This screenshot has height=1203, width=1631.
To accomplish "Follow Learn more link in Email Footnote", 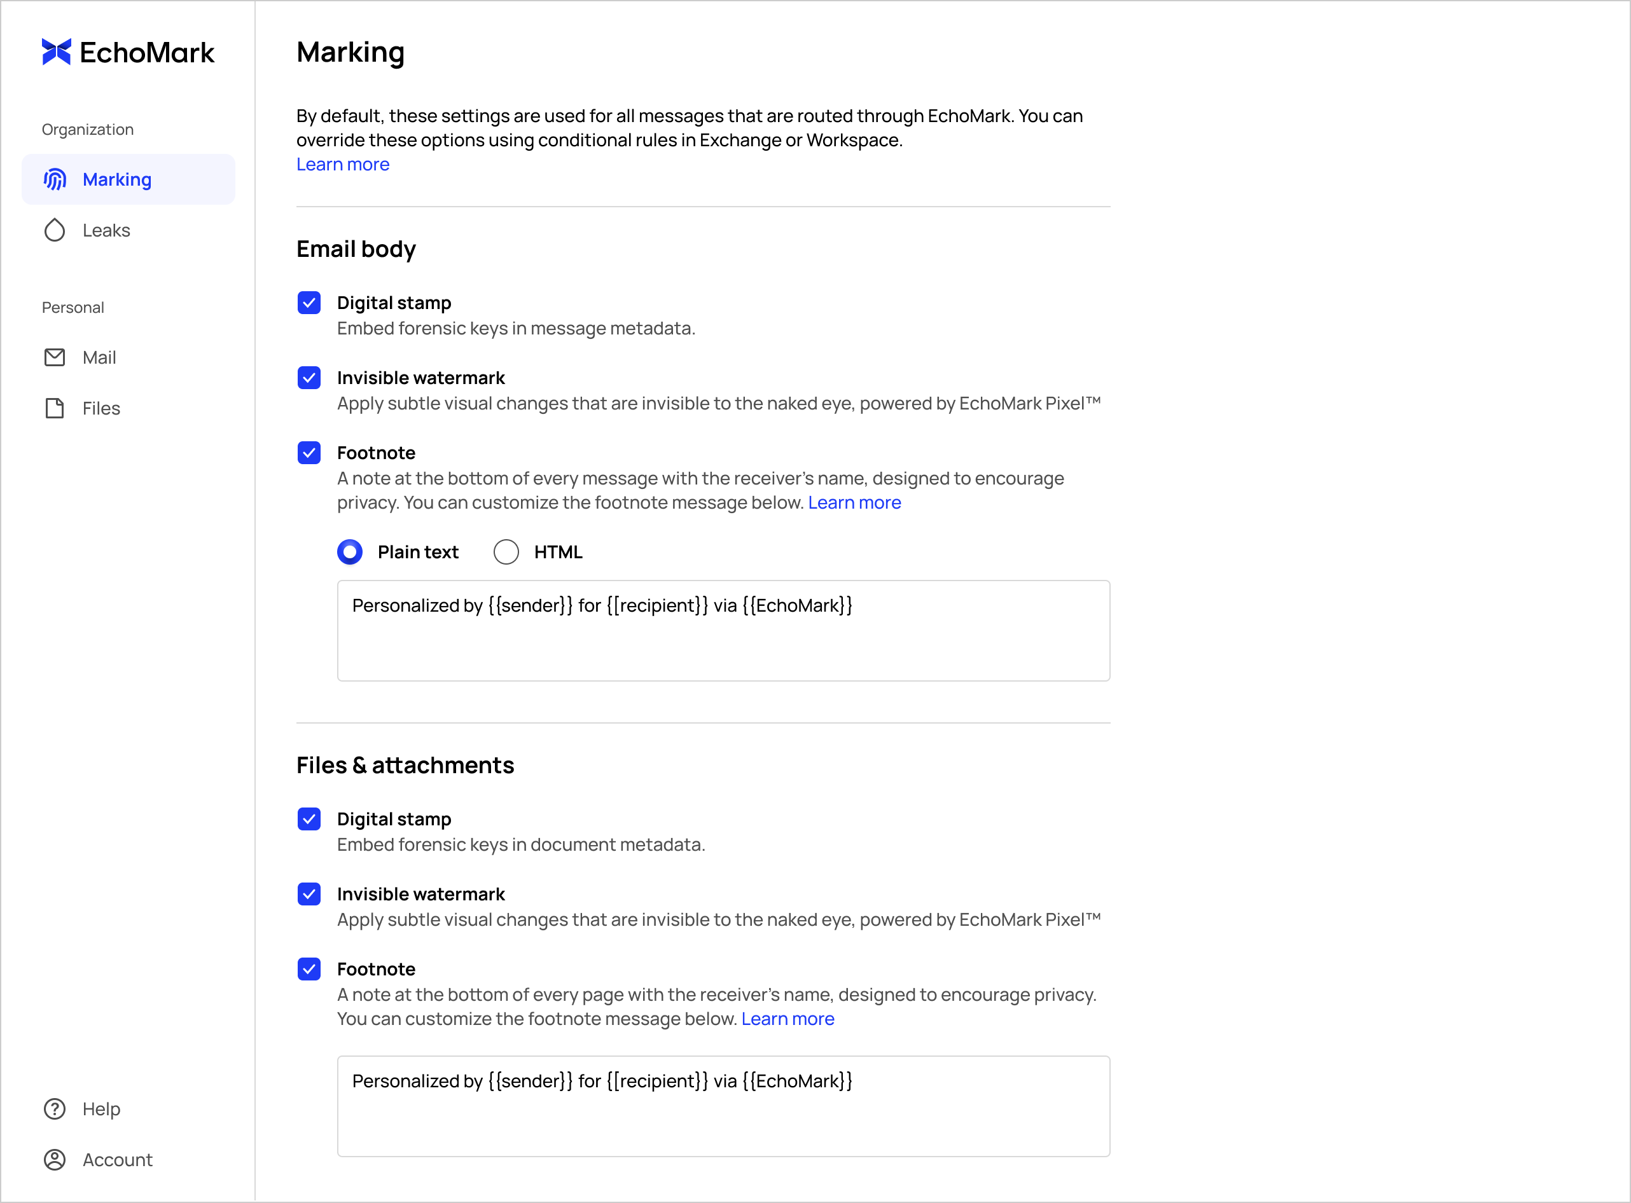I will 854,502.
